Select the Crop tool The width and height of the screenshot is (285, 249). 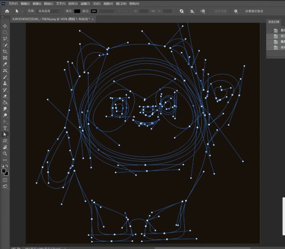tap(5, 51)
